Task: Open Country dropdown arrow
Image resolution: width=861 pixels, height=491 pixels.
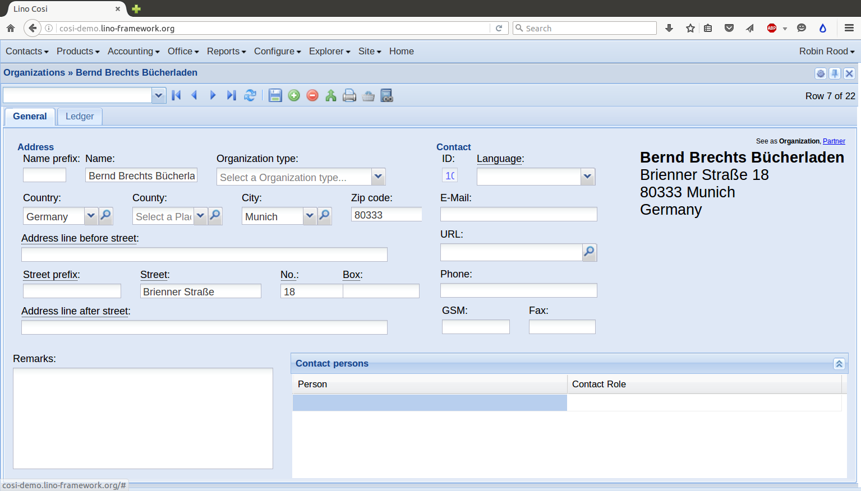Action: click(x=91, y=216)
